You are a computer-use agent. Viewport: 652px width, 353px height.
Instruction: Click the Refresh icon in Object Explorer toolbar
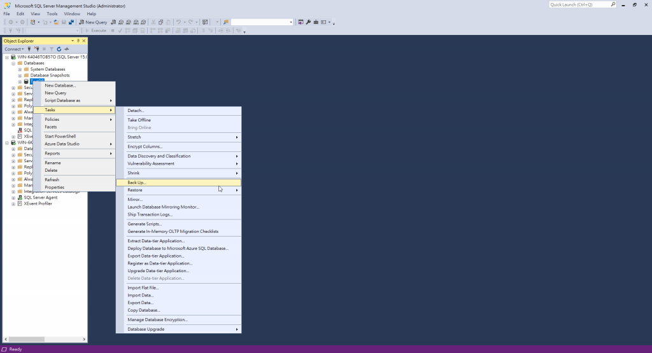59,49
